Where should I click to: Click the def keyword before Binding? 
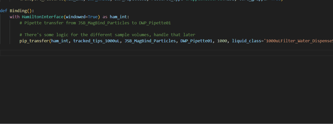(4, 11)
